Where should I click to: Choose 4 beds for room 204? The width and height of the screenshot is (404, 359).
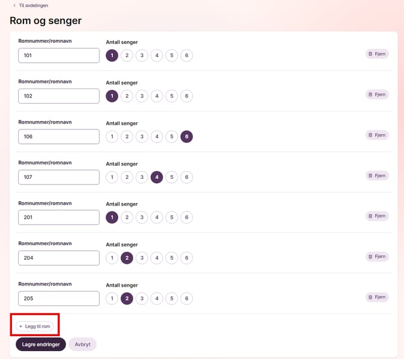pos(157,258)
